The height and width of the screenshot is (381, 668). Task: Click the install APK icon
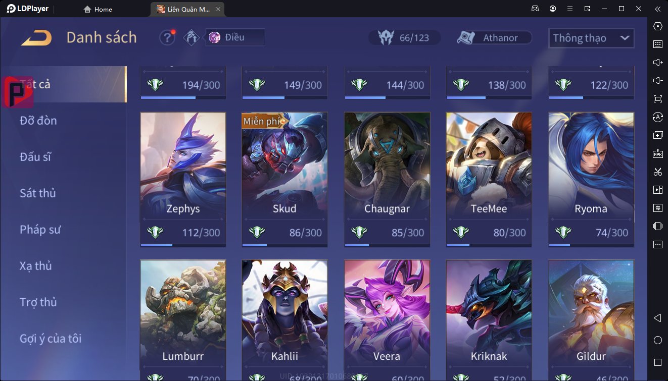658,153
